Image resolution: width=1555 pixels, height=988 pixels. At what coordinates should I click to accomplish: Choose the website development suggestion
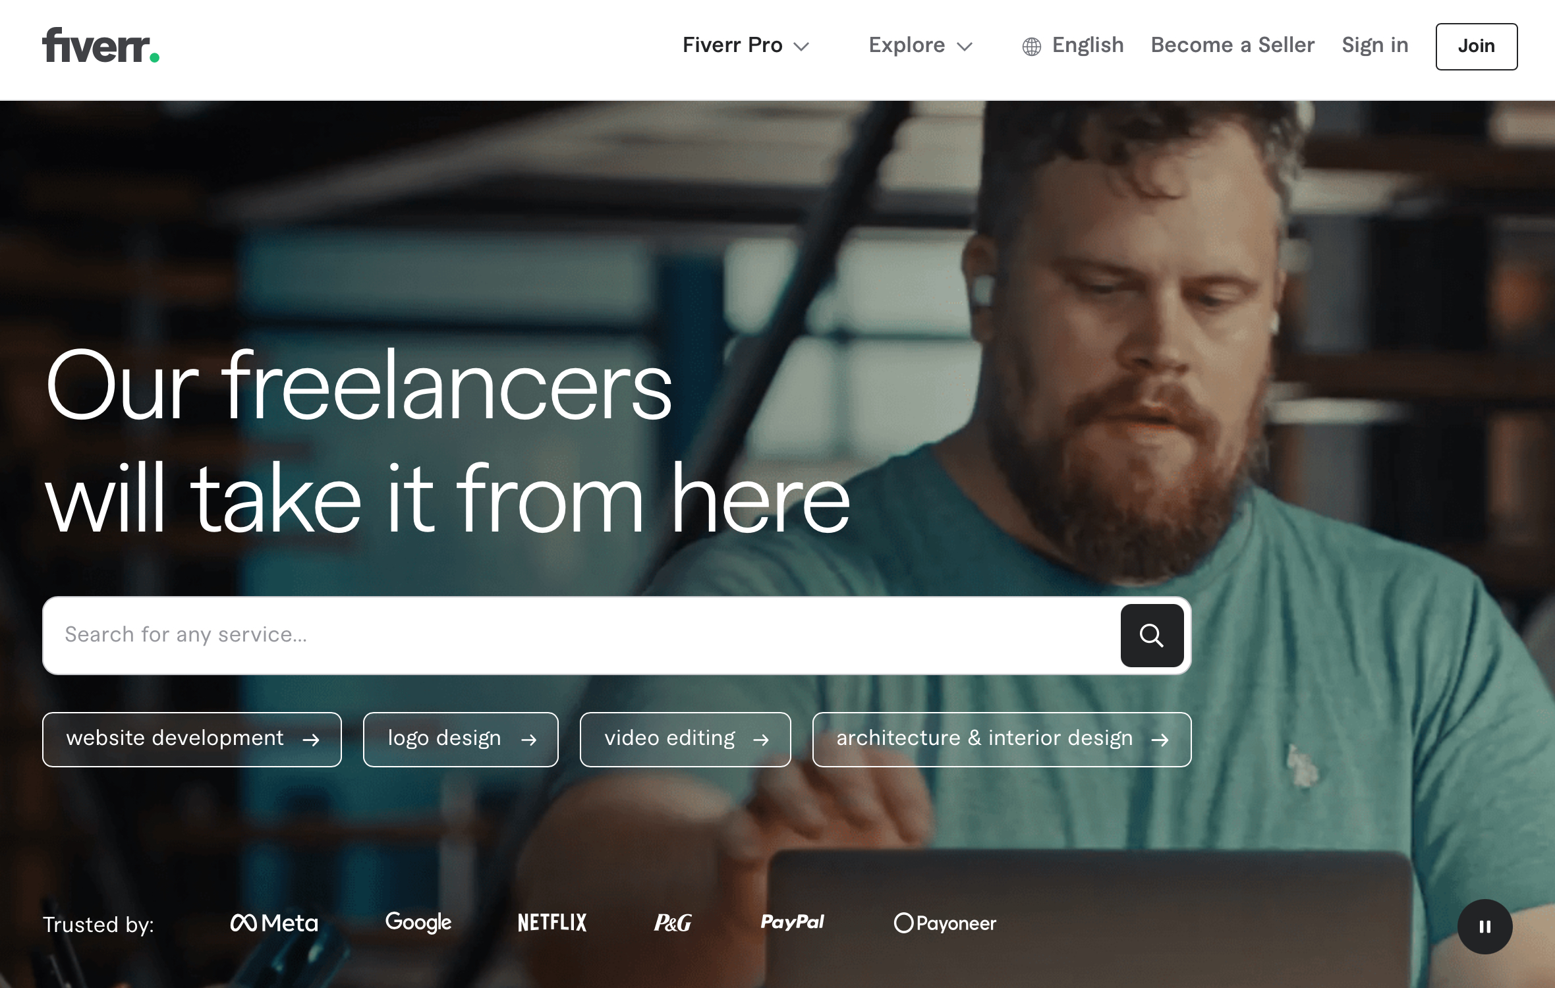(x=192, y=739)
